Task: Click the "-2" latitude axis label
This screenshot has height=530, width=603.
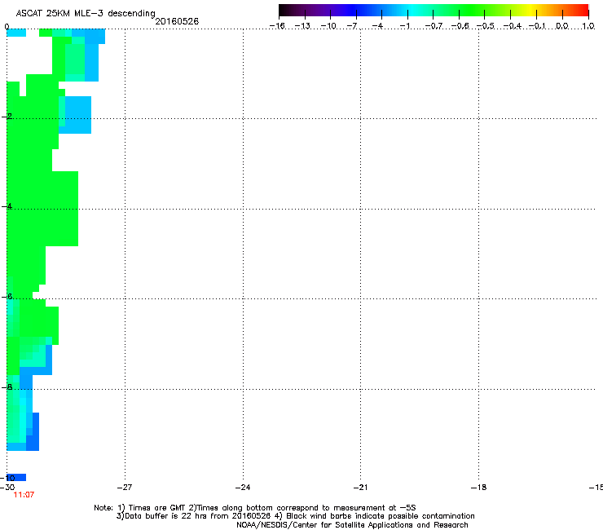Action: tap(7, 117)
